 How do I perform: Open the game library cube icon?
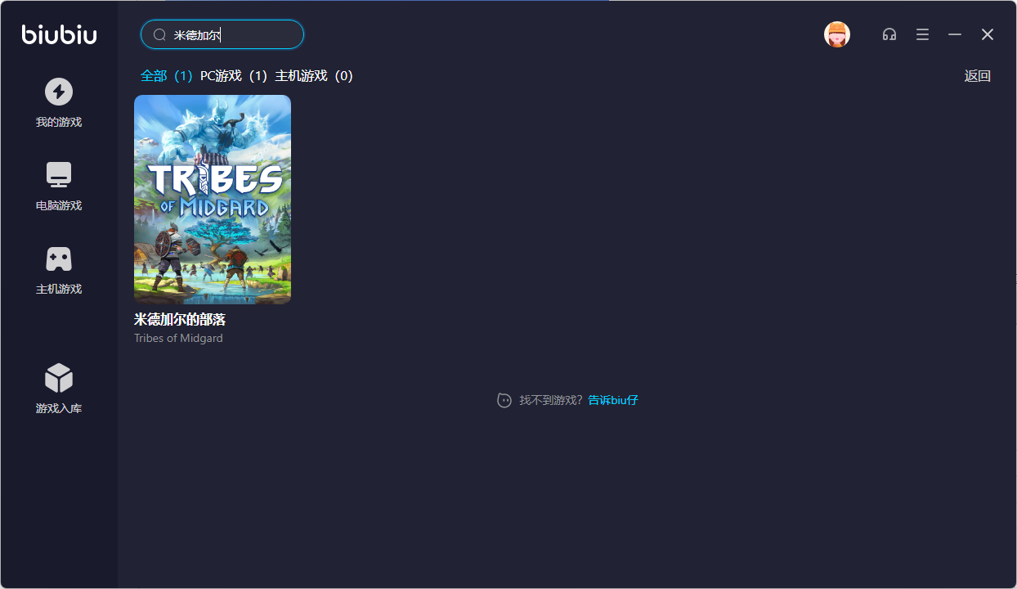click(x=59, y=378)
